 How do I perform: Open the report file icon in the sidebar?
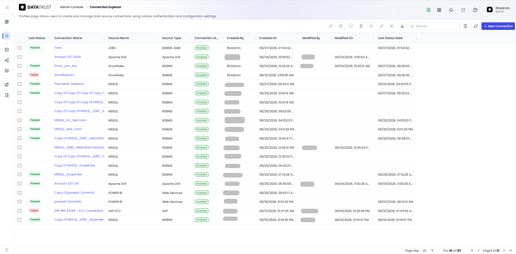coord(7,95)
